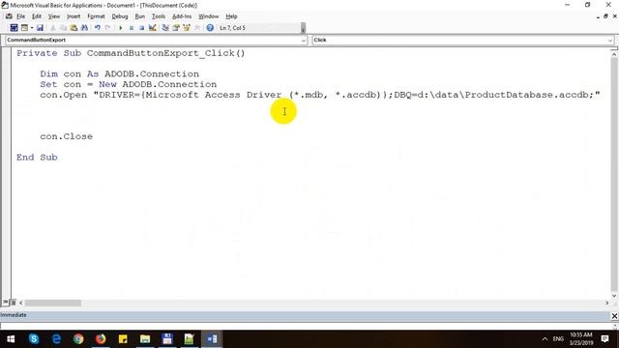Open the Properties Window icon
Screen dimensions: 619x348
176,28
